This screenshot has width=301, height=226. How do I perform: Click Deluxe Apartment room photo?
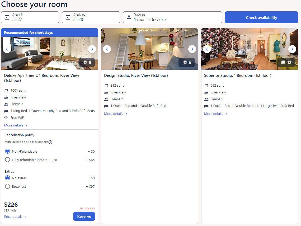[50, 53]
